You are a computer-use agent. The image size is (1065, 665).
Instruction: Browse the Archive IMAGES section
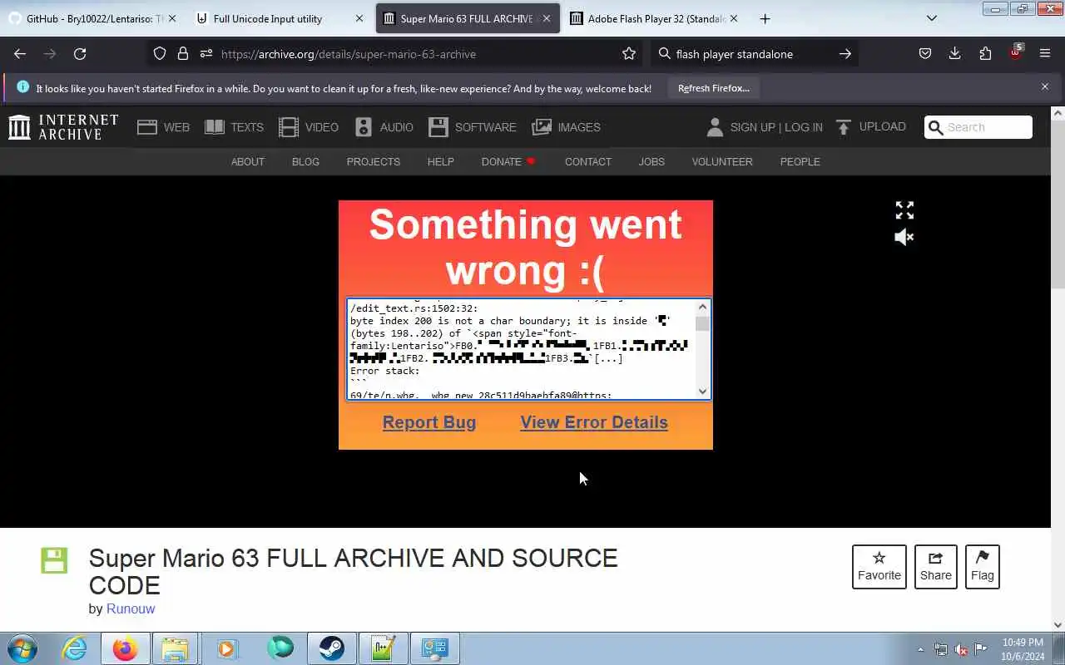(x=566, y=127)
